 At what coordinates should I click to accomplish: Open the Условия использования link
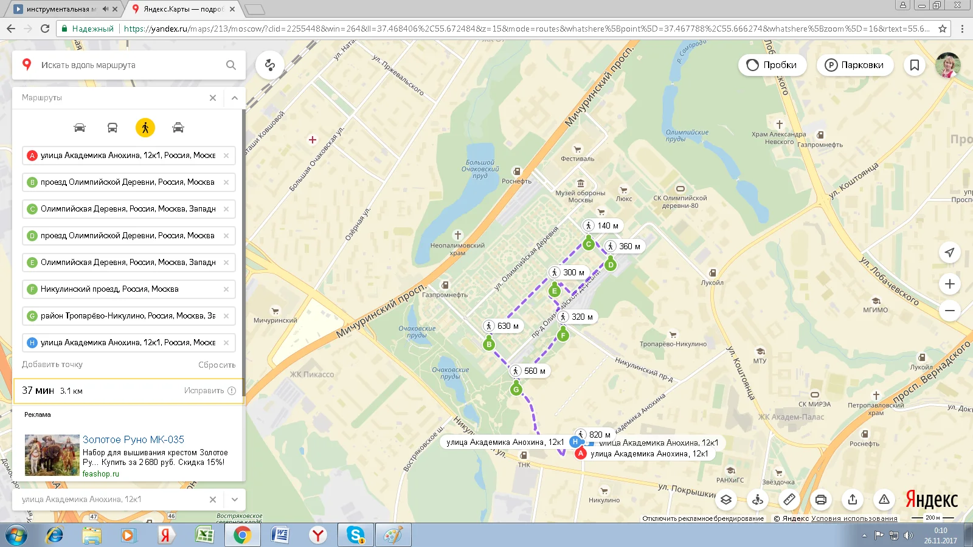coord(854,518)
